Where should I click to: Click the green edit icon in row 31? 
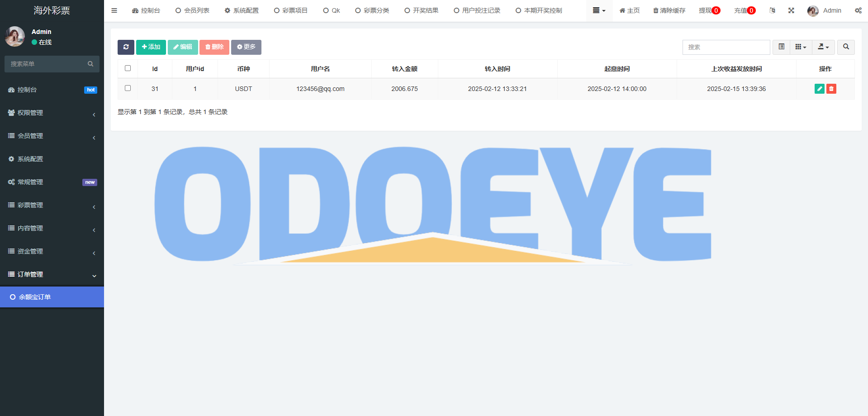click(x=820, y=89)
